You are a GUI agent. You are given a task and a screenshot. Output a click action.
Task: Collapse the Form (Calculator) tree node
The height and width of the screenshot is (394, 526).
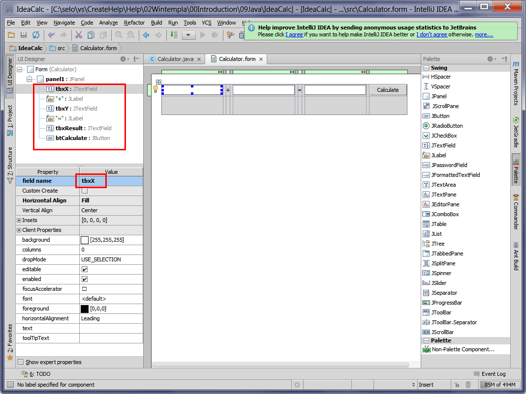[20, 69]
